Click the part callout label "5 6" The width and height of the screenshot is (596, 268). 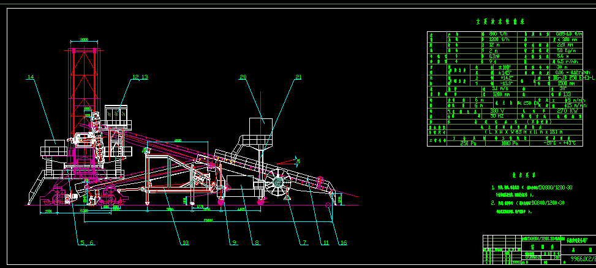tap(86, 242)
